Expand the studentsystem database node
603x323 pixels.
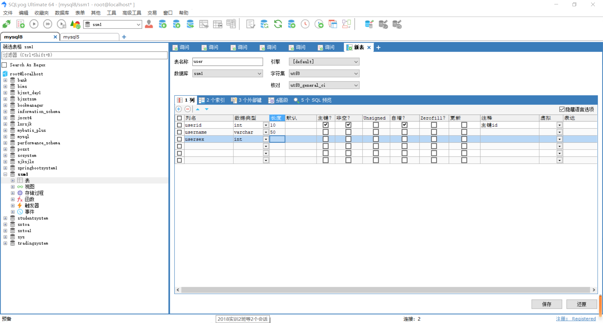click(5, 218)
